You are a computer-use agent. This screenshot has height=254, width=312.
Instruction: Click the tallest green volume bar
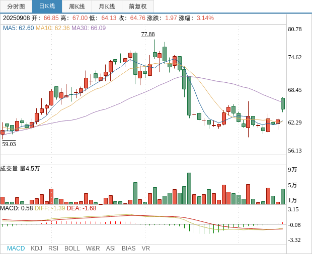coord(189,189)
